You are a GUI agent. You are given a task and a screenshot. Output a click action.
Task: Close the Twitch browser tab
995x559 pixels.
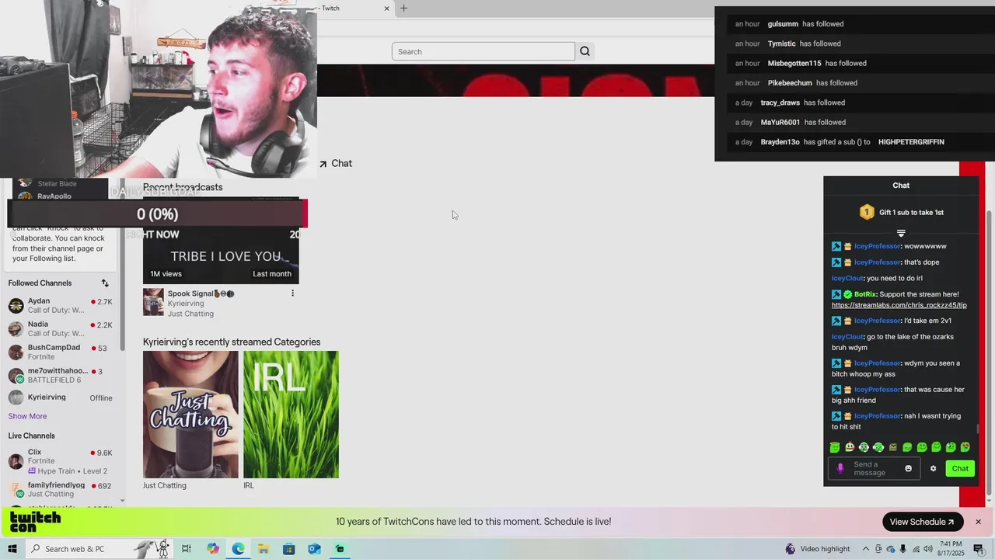pos(386,9)
